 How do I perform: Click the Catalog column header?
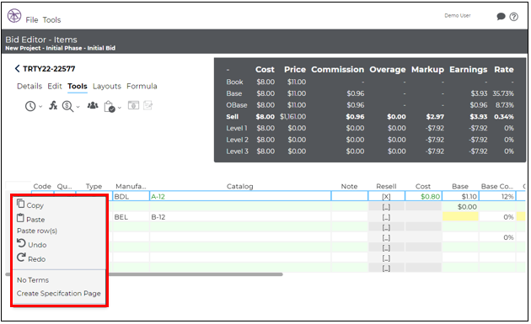pos(239,186)
